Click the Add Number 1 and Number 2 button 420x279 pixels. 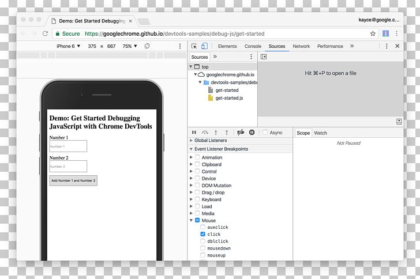73,180
